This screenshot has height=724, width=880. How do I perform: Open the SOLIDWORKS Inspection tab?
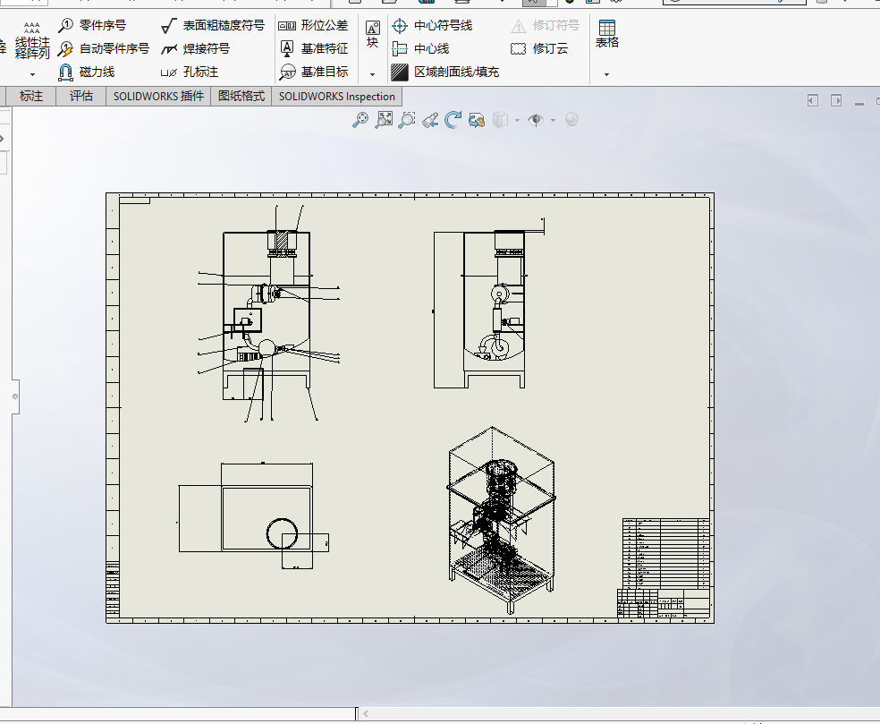click(337, 96)
